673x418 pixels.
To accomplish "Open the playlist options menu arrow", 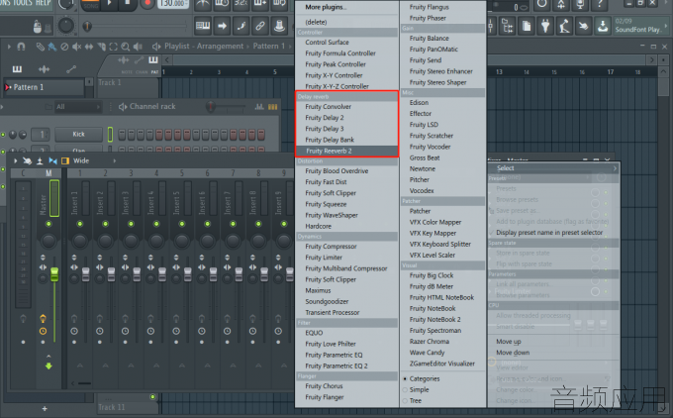I will point(9,47).
